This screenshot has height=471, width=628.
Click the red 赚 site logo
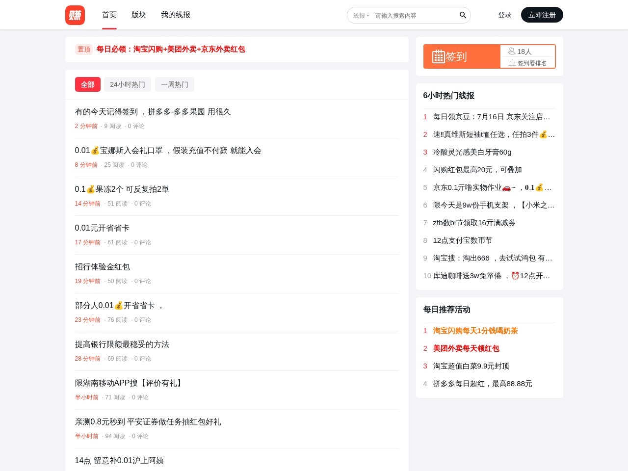[x=75, y=15]
